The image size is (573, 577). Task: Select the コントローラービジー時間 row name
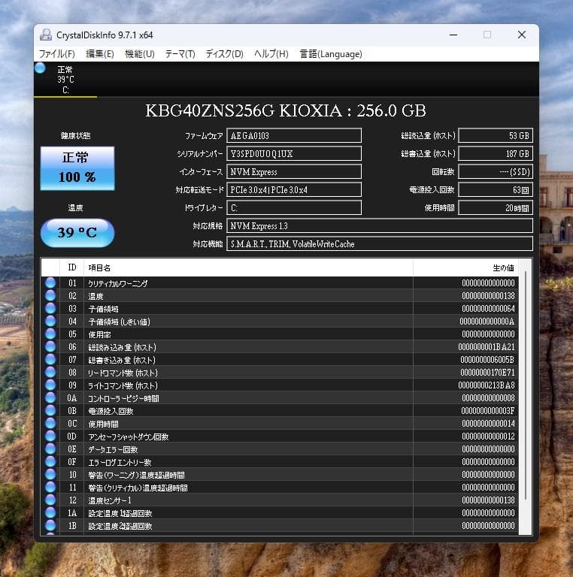[123, 398]
